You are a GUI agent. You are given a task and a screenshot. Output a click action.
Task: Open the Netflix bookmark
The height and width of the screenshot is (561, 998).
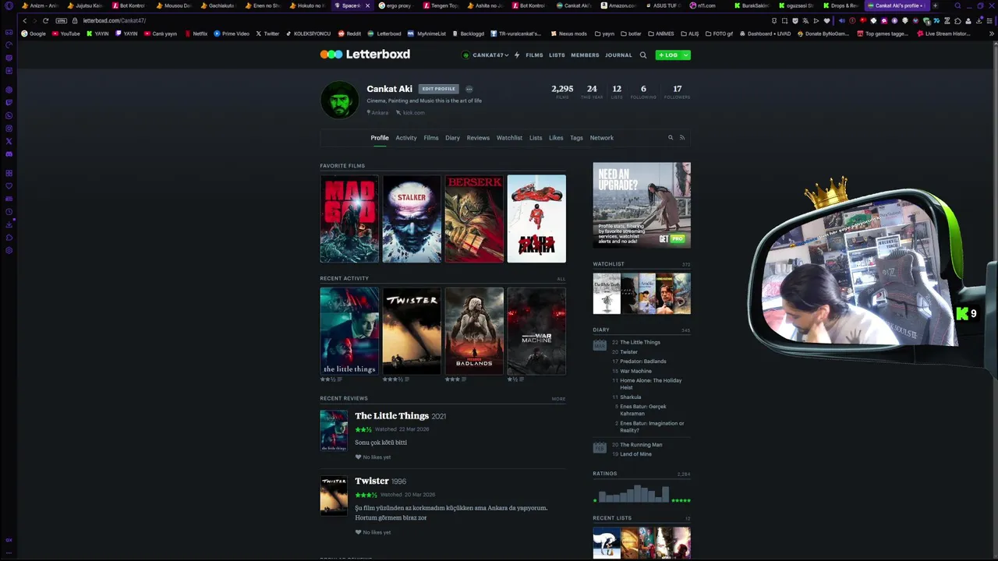196,34
